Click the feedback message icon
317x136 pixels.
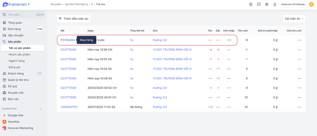(x=258, y=4)
